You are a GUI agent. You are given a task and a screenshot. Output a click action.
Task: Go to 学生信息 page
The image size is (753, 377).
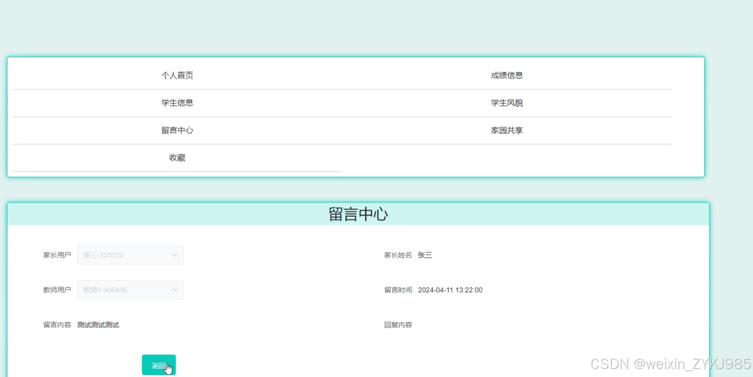tap(177, 103)
